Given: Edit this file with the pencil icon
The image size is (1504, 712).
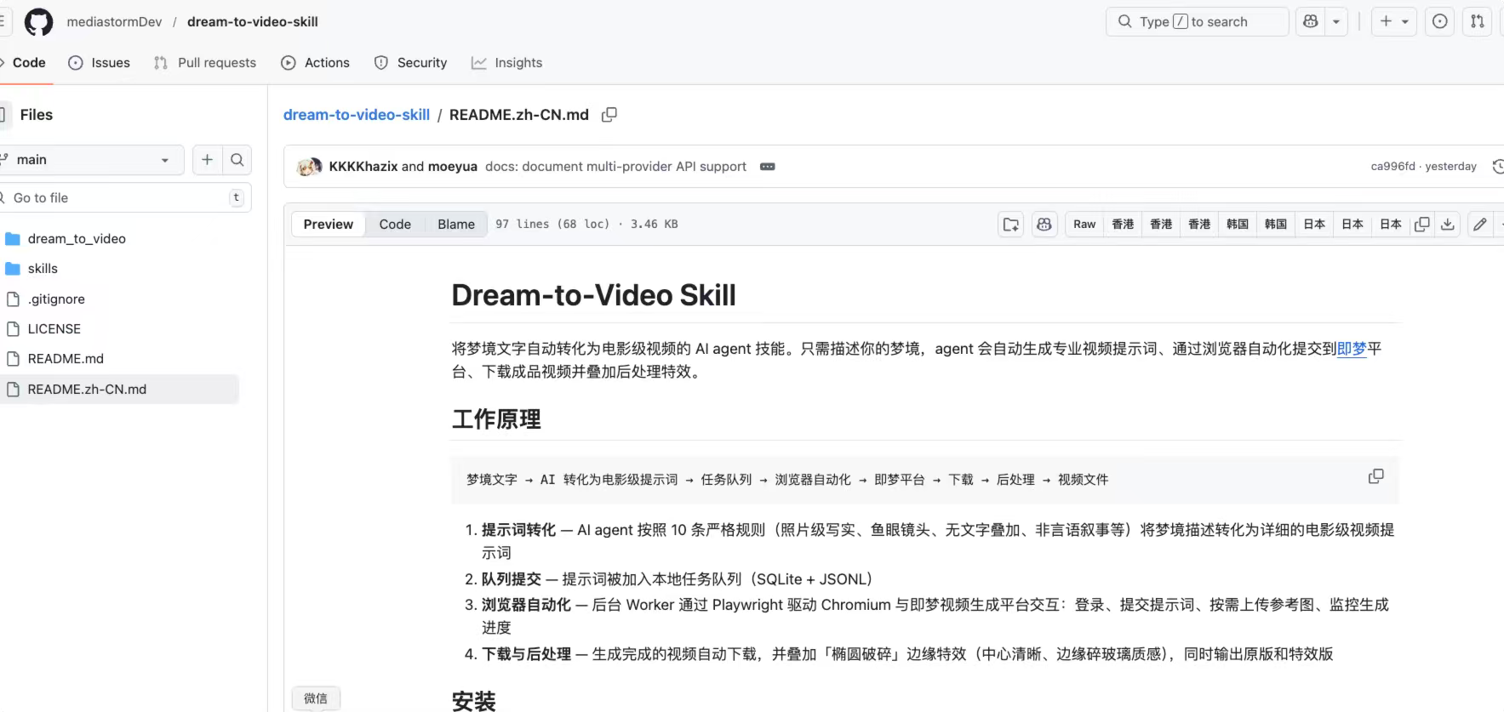Looking at the screenshot, I should tap(1480, 225).
